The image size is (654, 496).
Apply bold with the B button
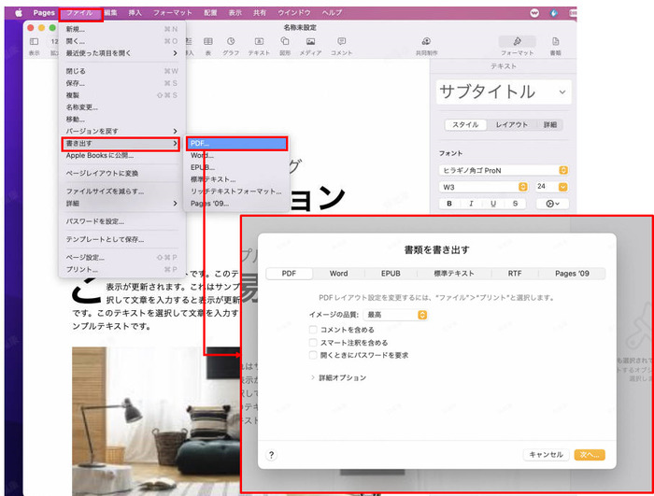449,204
